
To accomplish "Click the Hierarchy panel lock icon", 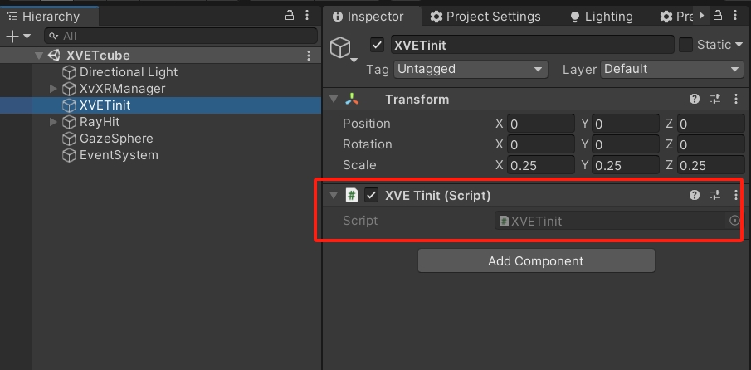I will [x=290, y=15].
